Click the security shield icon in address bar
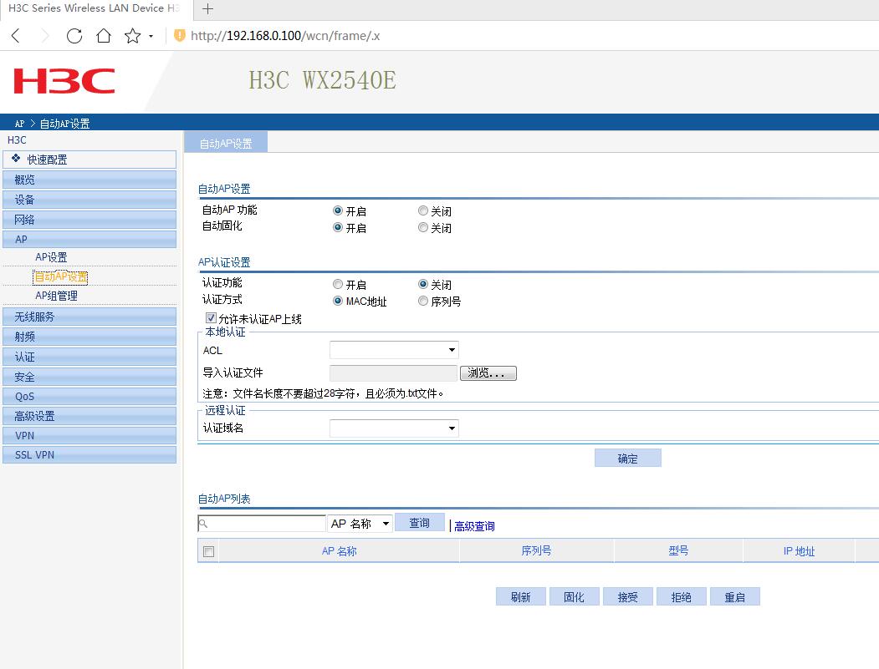Image resolution: width=879 pixels, height=669 pixels. click(x=179, y=36)
